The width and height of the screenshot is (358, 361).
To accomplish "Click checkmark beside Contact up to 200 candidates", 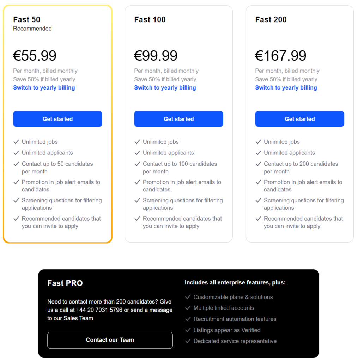I will click(x=258, y=164).
